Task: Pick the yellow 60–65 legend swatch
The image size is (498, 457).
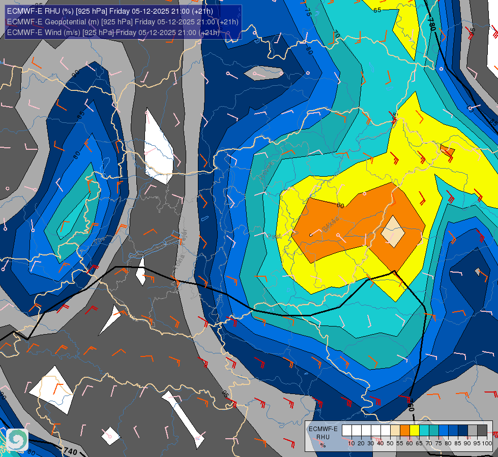Action: pos(415,431)
